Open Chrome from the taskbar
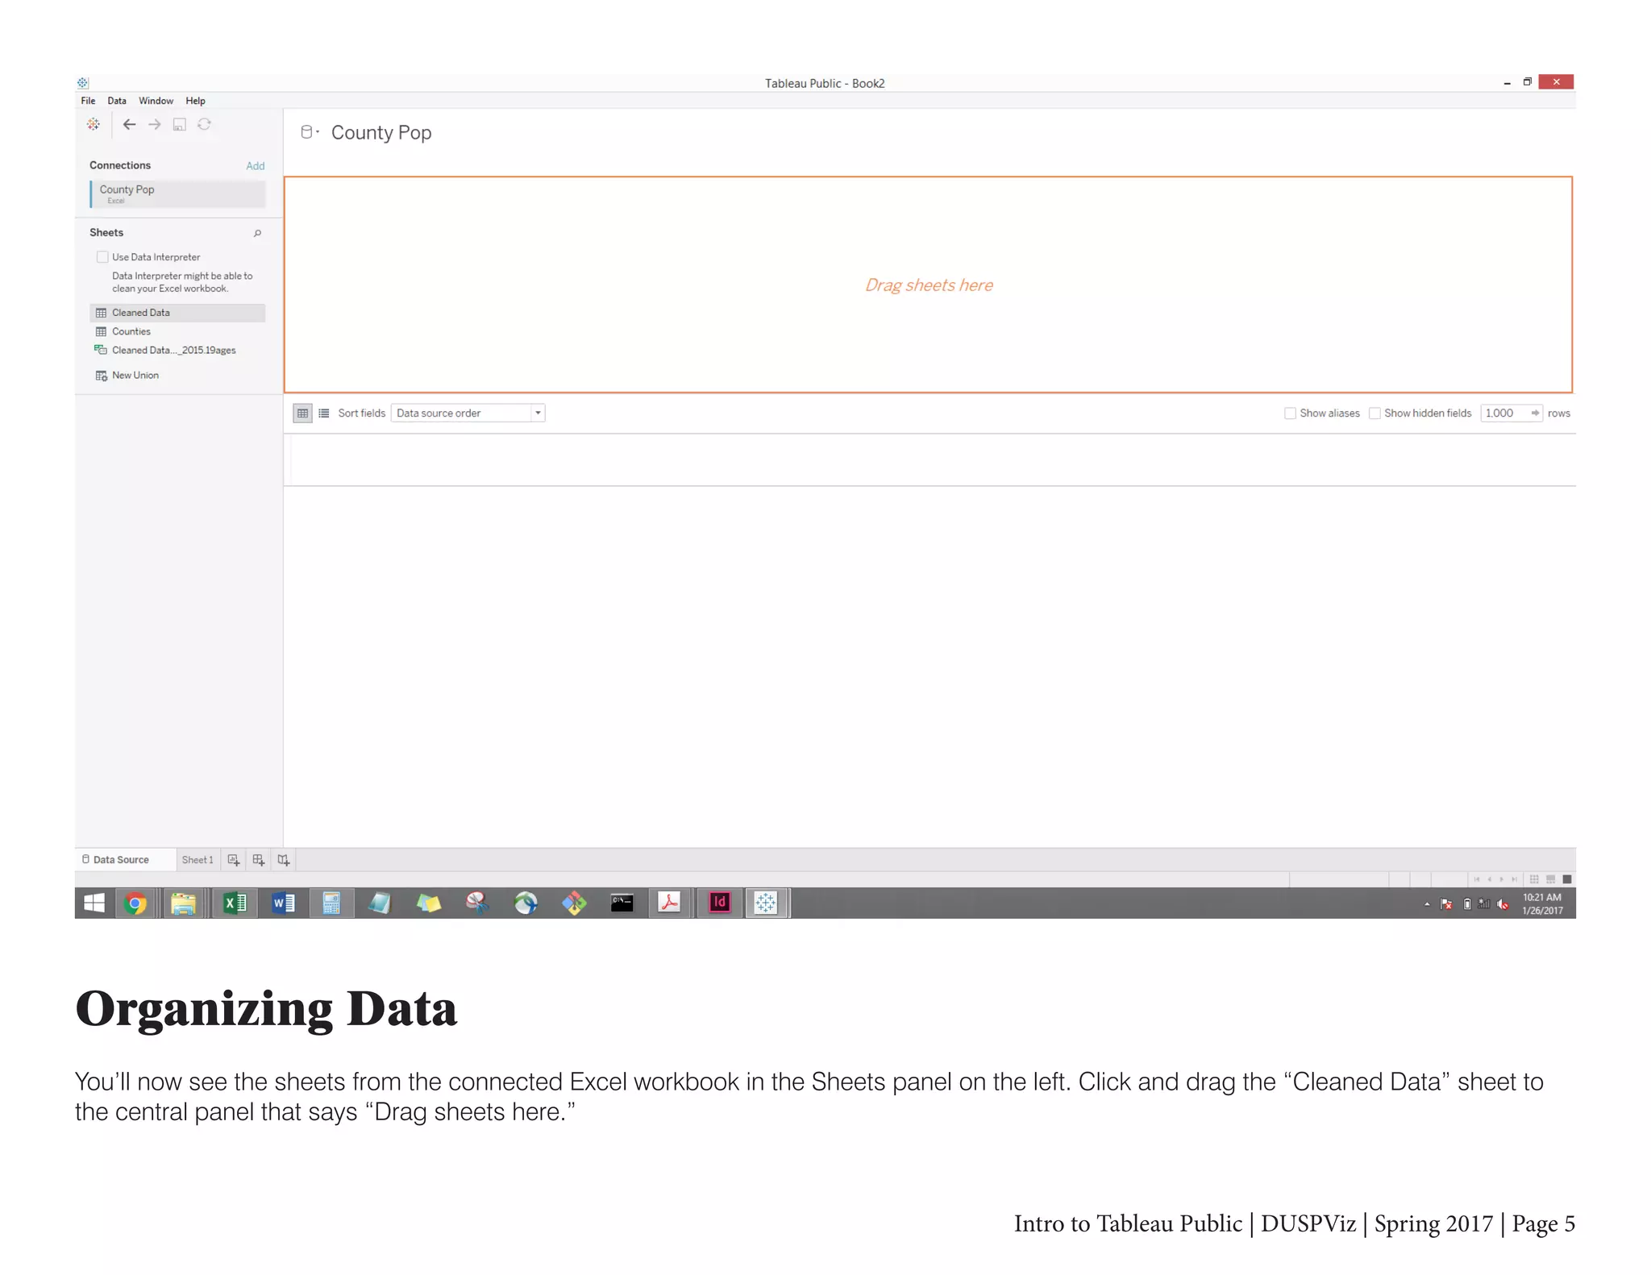 [135, 903]
